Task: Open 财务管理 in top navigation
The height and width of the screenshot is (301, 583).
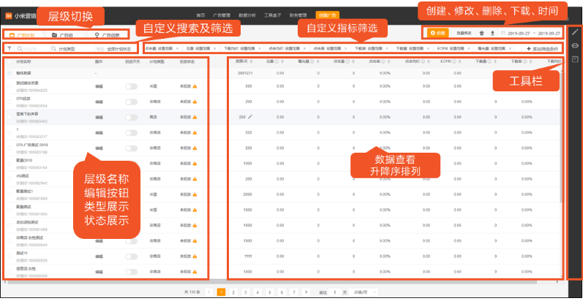Action: [x=298, y=15]
